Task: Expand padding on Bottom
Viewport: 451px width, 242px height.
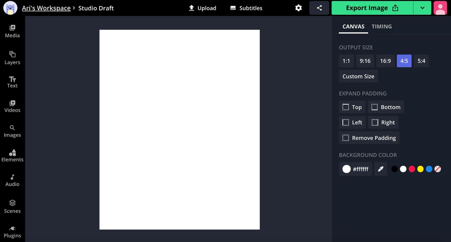Action: click(x=386, y=107)
